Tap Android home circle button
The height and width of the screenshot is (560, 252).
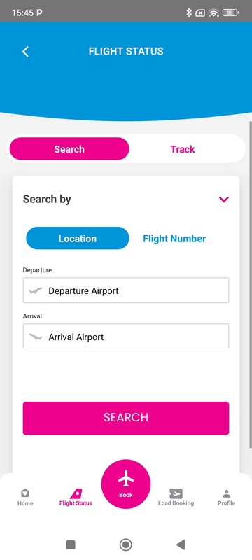click(125, 545)
